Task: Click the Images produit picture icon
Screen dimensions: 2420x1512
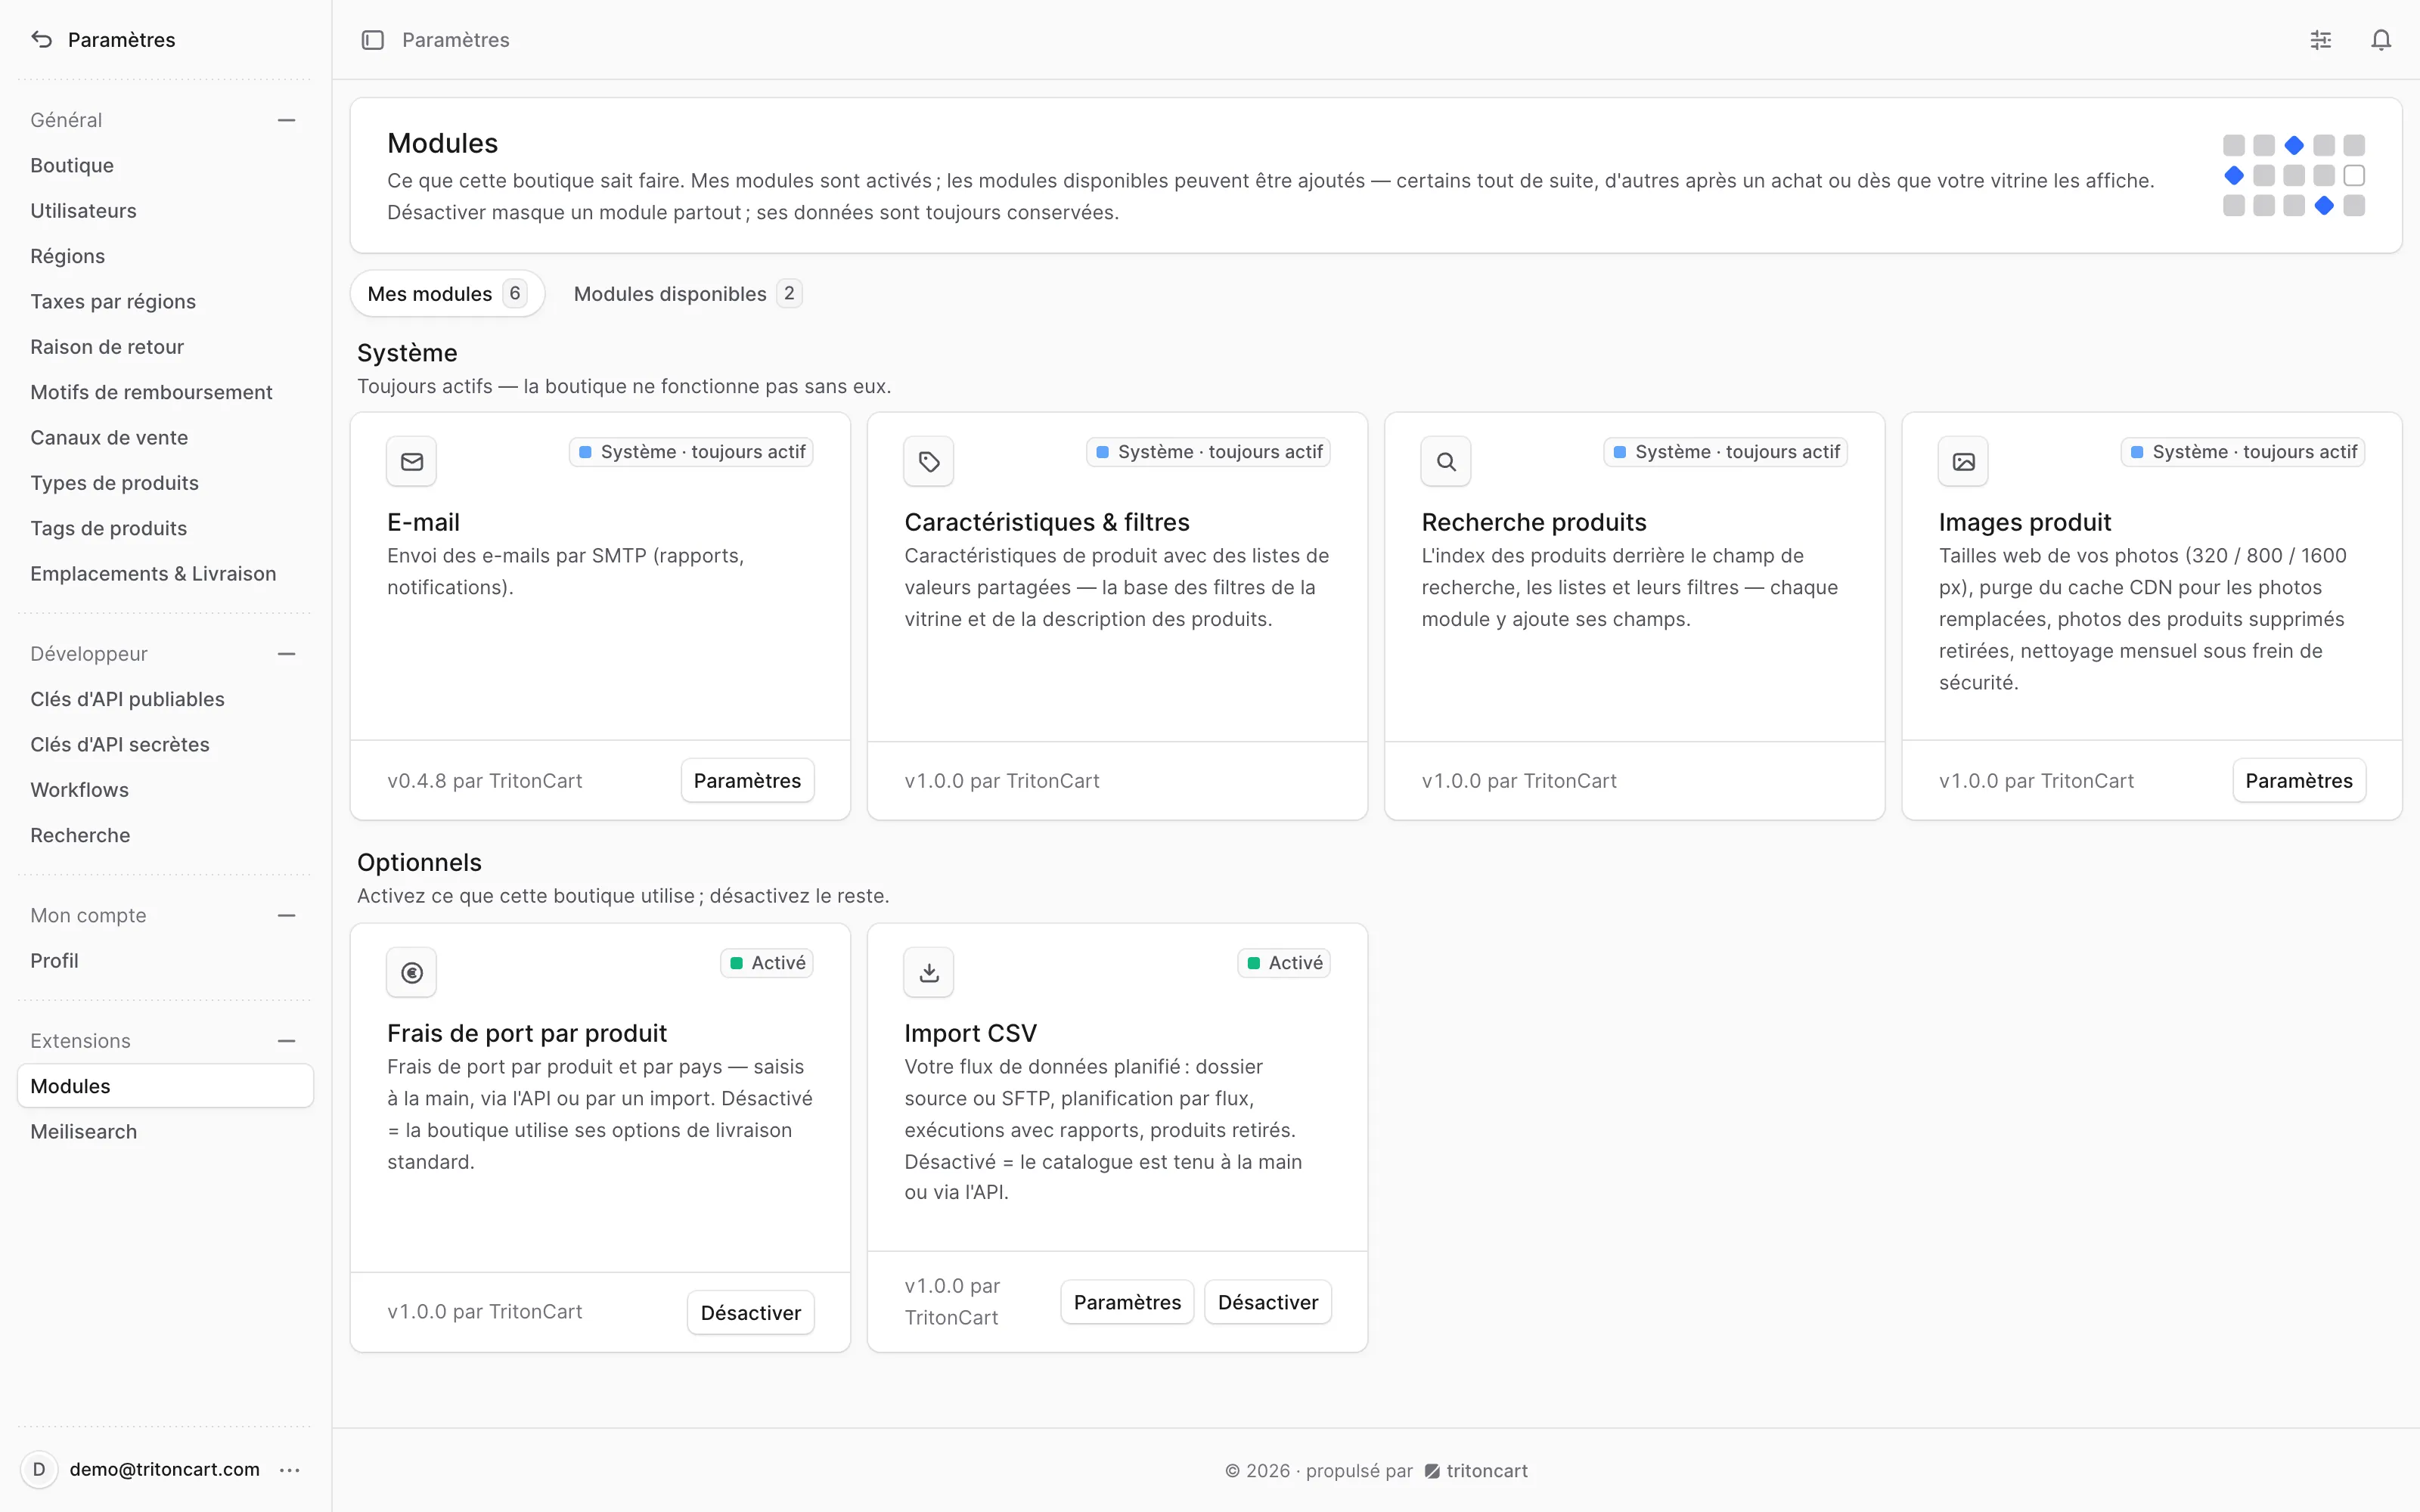Action: (x=1963, y=461)
